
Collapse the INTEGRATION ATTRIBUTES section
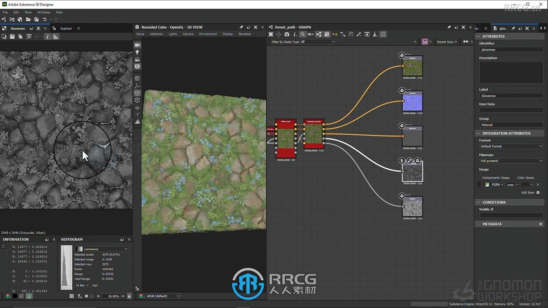coord(479,133)
